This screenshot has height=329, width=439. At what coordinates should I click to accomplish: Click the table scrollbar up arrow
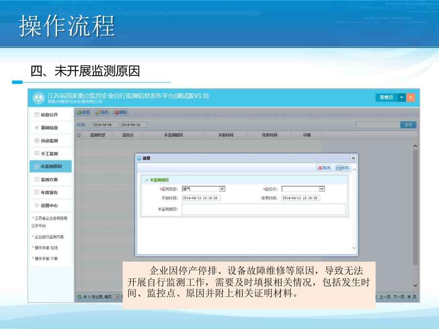coord(415,146)
